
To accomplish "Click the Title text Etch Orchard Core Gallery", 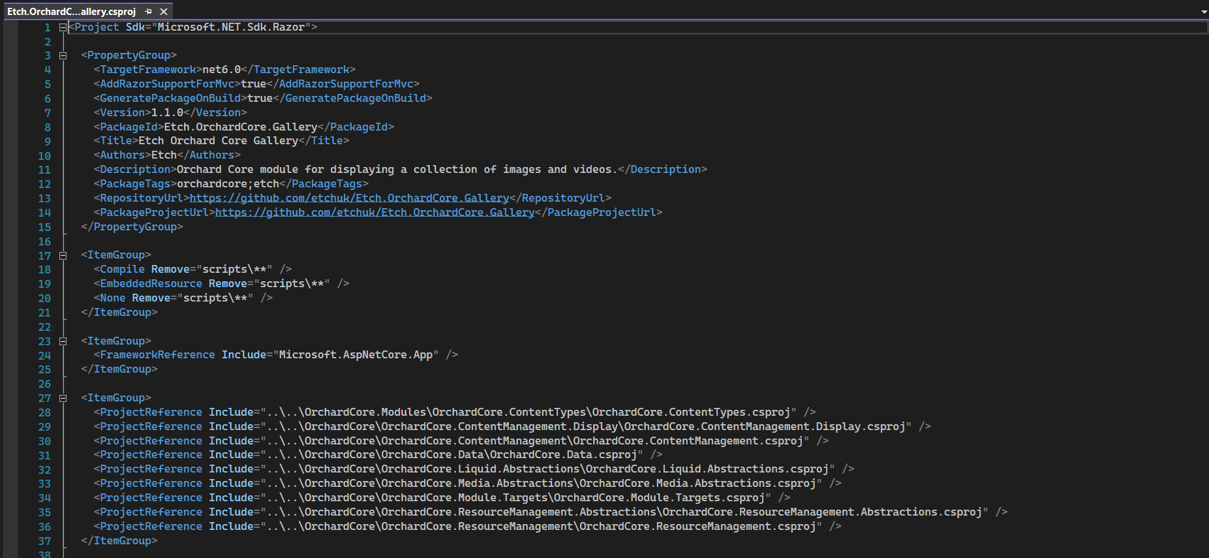I will [x=218, y=141].
